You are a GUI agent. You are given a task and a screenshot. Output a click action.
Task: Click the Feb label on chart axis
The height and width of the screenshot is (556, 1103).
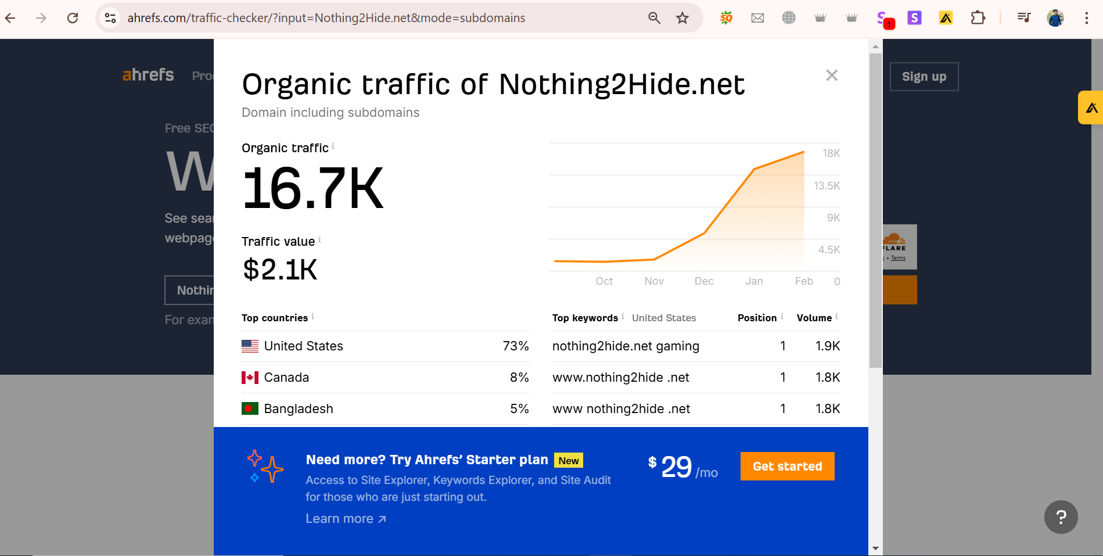pos(804,281)
